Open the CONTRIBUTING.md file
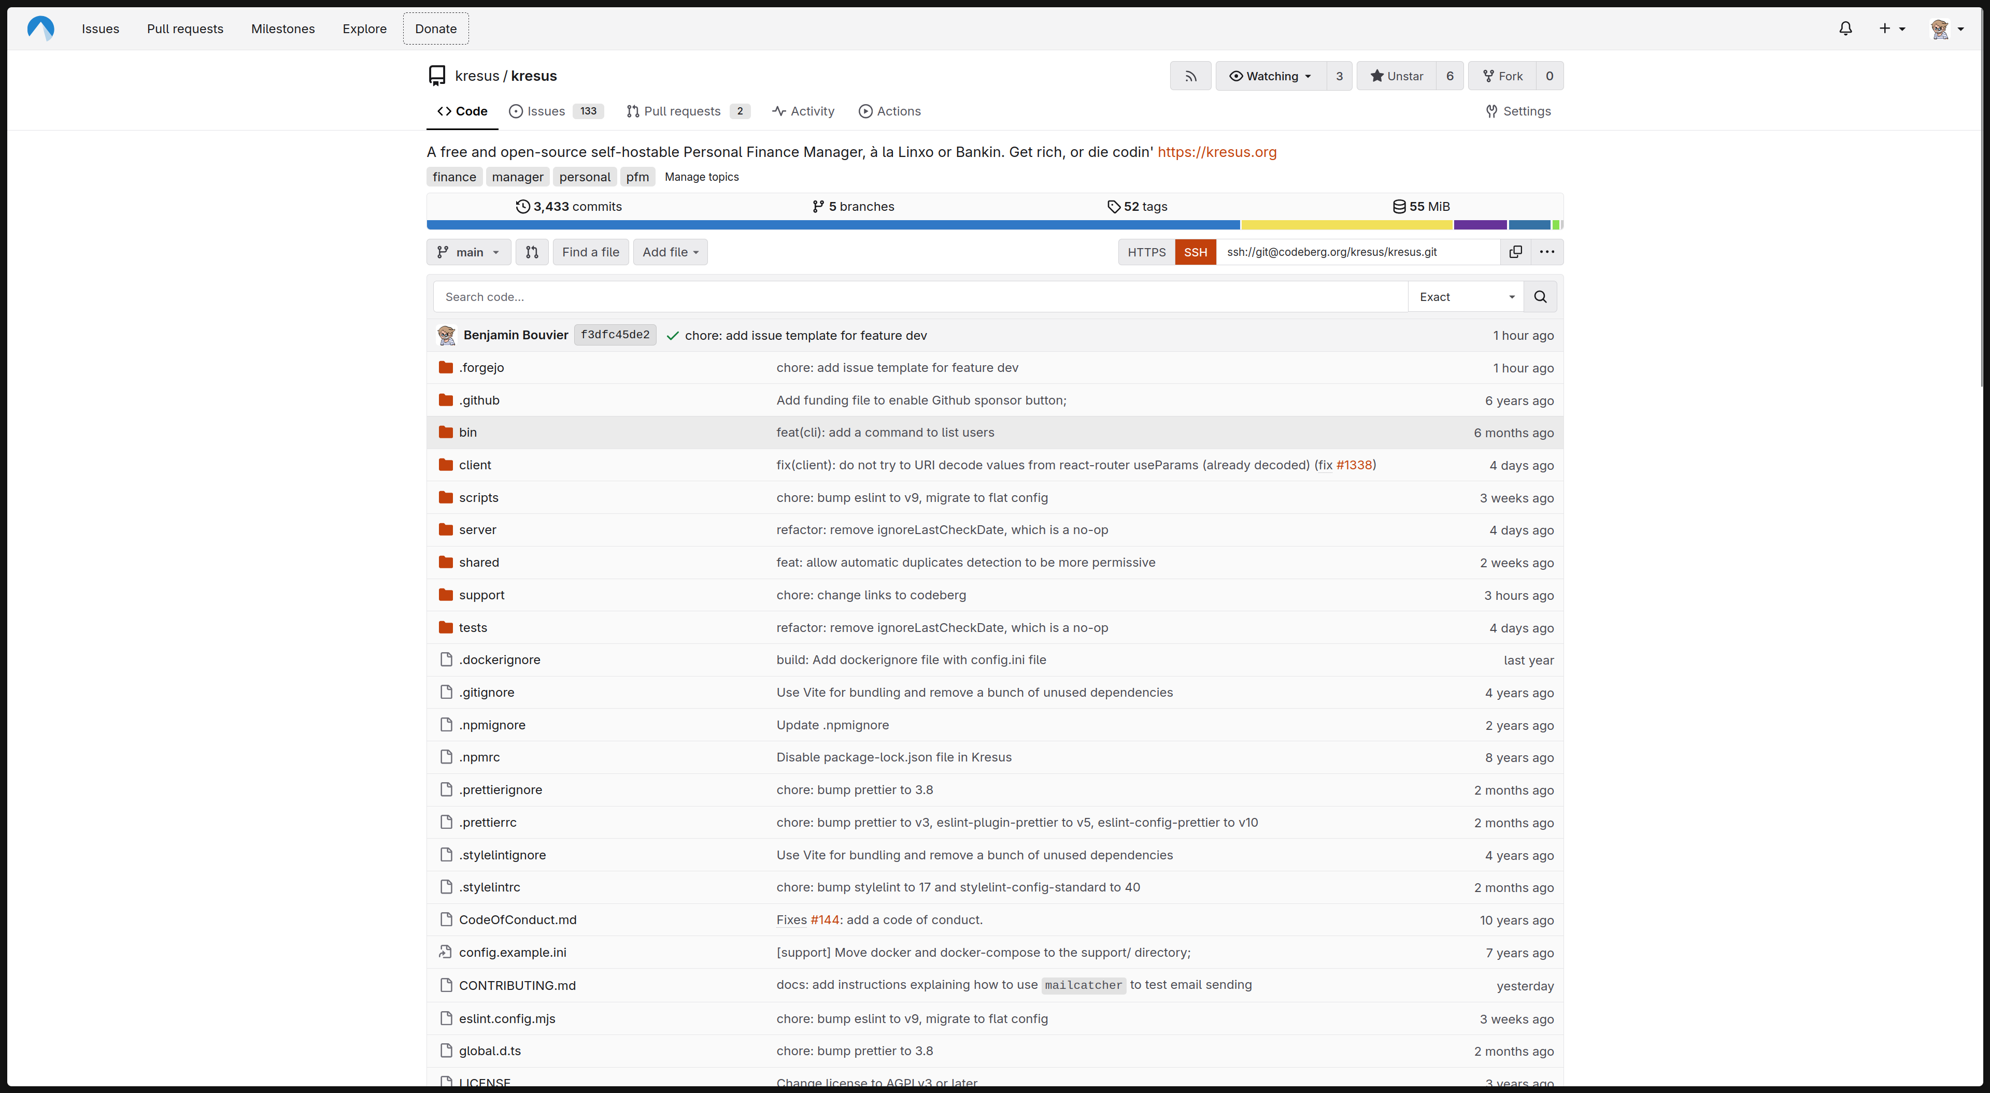1990x1093 pixels. tap(517, 986)
